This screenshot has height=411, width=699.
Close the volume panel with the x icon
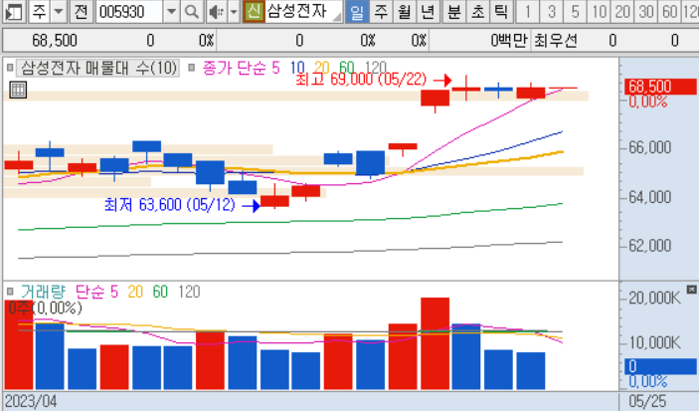pyautogui.click(x=691, y=290)
